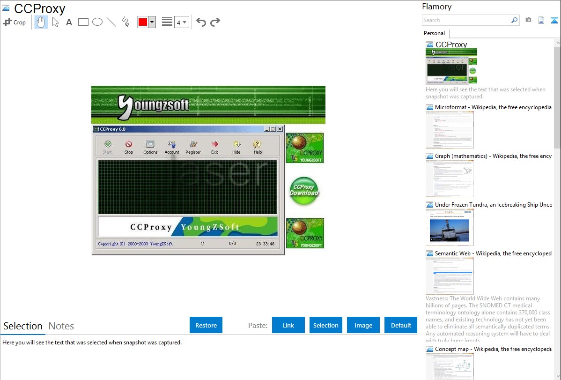Pick the ellipse shape tool

[x=97, y=22]
